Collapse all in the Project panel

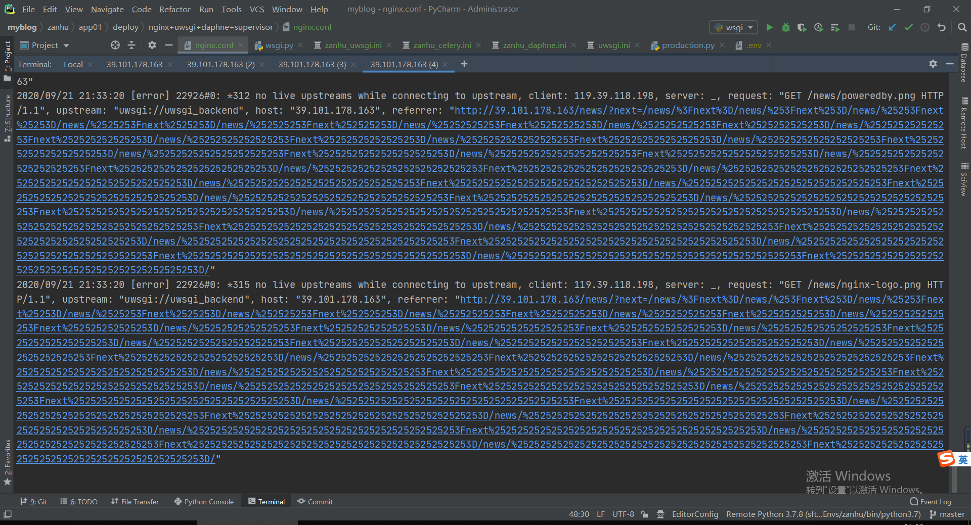tap(131, 45)
